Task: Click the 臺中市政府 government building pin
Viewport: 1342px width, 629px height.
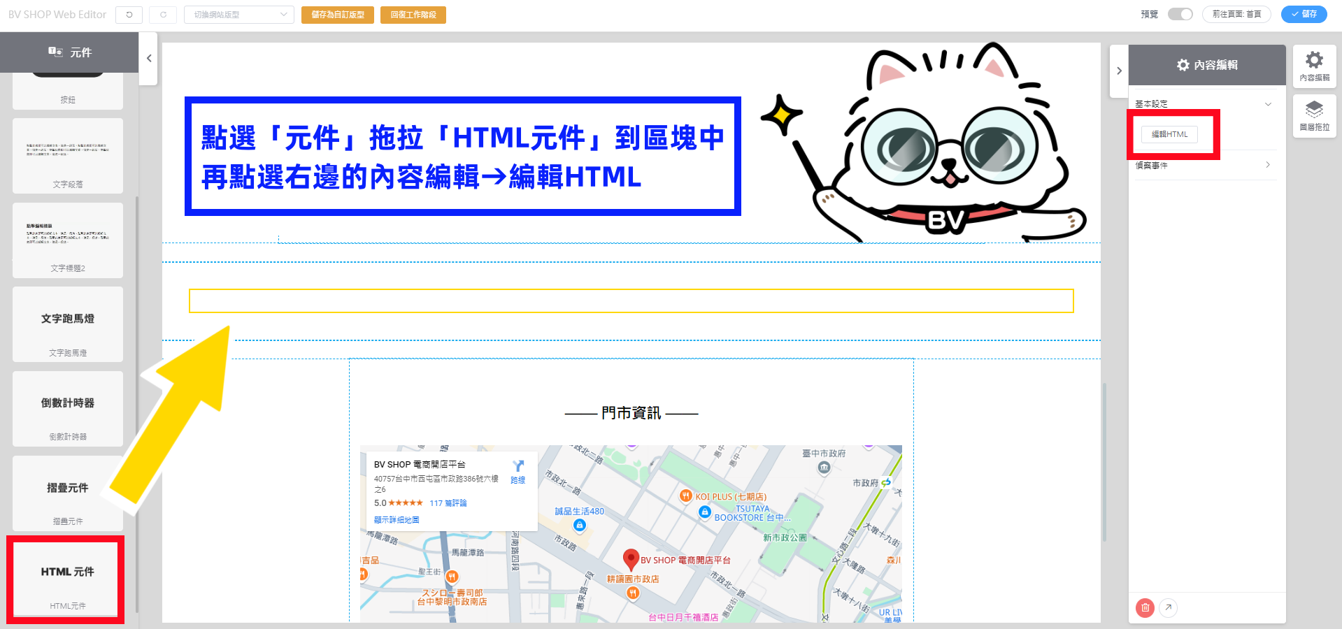Action: [x=824, y=468]
